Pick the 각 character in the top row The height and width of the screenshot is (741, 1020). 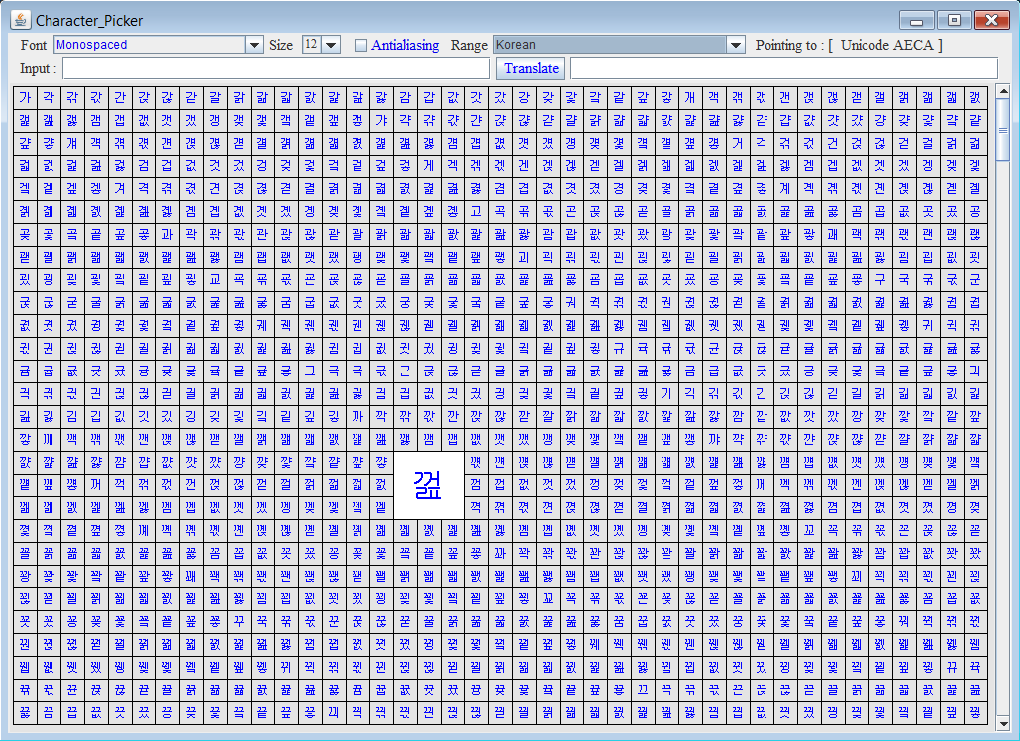click(x=49, y=98)
